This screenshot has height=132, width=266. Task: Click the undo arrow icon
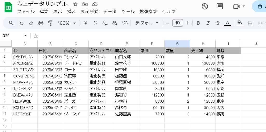22,23
